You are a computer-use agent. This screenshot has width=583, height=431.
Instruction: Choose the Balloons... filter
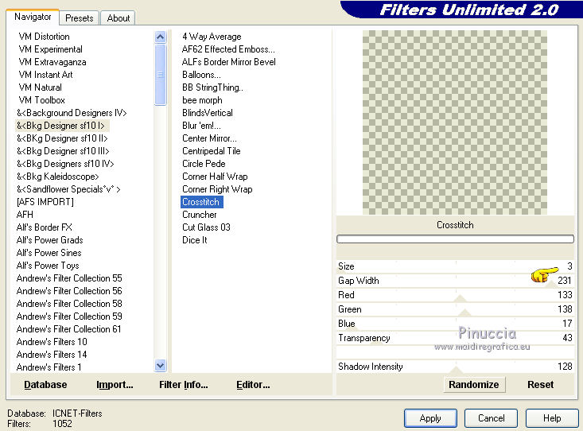pos(201,75)
